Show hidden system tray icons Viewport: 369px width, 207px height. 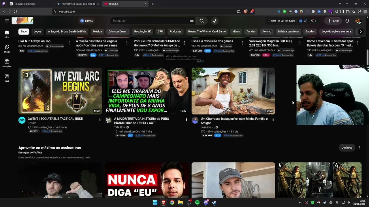(x=300, y=202)
